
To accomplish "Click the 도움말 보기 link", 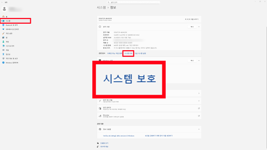I will coord(104,143).
